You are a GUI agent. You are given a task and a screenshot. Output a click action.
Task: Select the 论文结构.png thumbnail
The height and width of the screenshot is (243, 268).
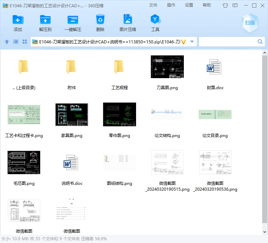[x=167, y=114]
